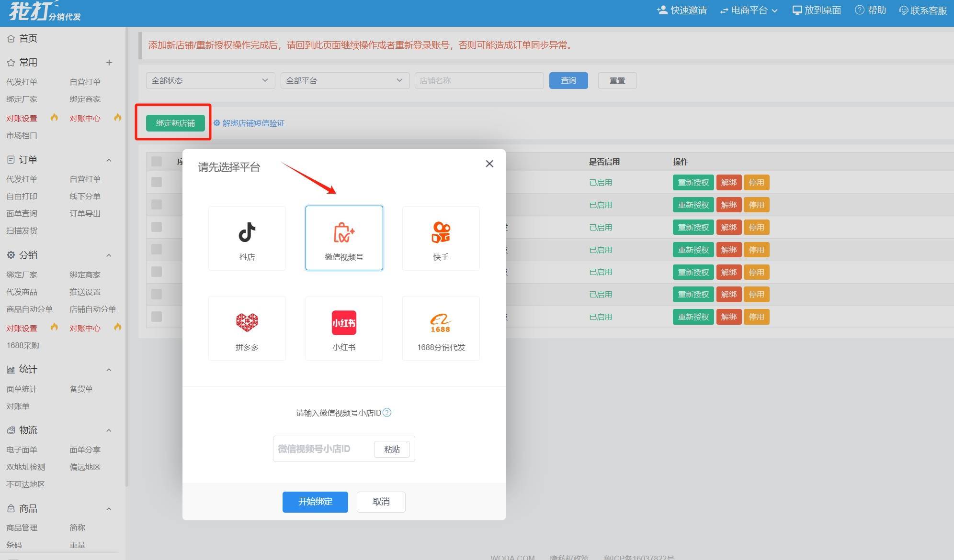Open 电子面单 in the sidebar
This screenshot has width=954, height=560.
click(x=22, y=450)
